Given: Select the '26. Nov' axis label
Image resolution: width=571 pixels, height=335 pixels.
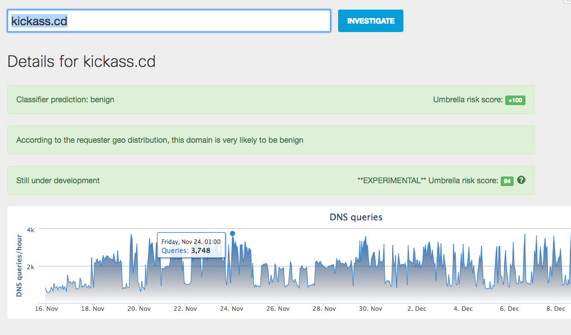Looking at the screenshot, I should click(278, 309).
